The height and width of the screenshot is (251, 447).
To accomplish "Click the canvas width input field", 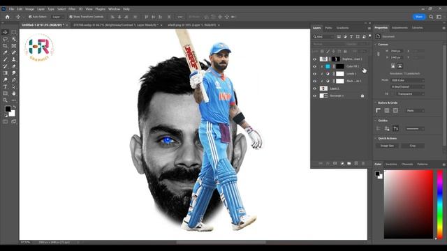I will [x=397, y=51].
